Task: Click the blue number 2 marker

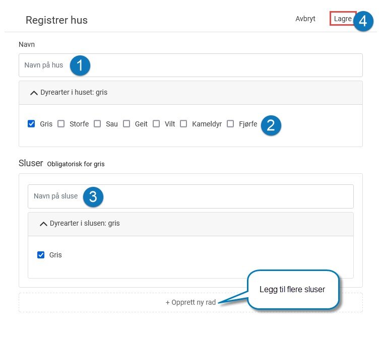Action: click(x=271, y=125)
